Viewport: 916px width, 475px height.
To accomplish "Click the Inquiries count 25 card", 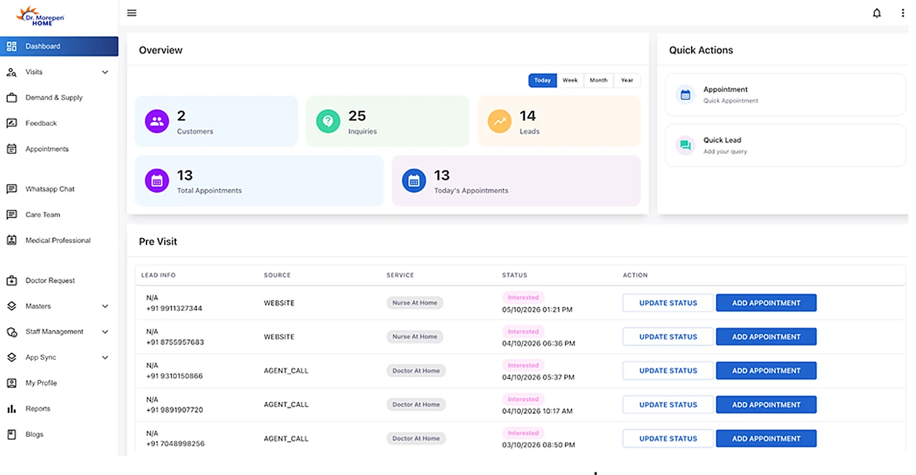I will click(387, 122).
